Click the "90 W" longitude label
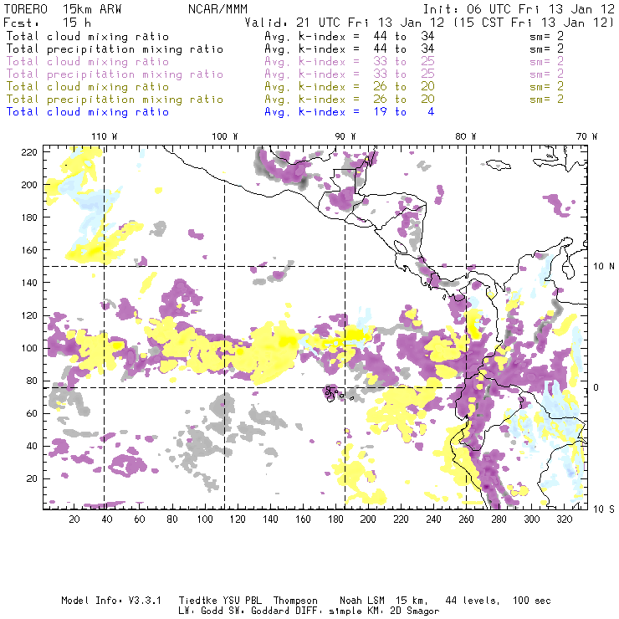This screenshot has width=619, height=619. point(345,136)
